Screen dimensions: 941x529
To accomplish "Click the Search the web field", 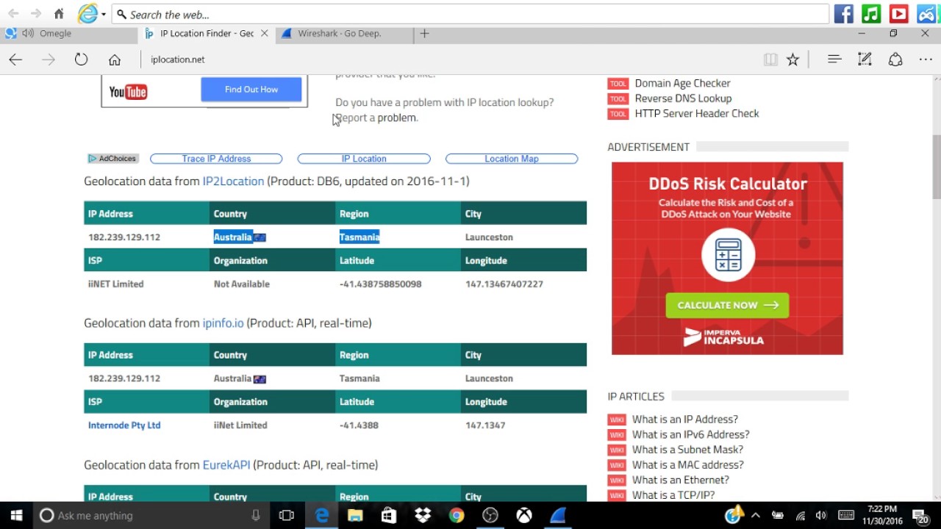I will pyautogui.click(x=470, y=14).
